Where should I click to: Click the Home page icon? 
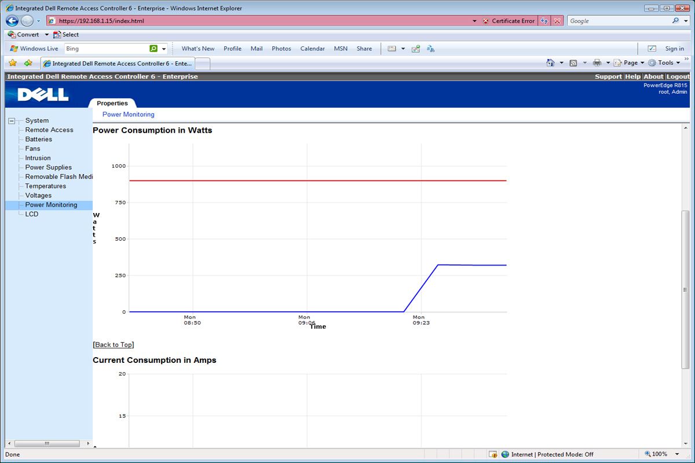551,63
